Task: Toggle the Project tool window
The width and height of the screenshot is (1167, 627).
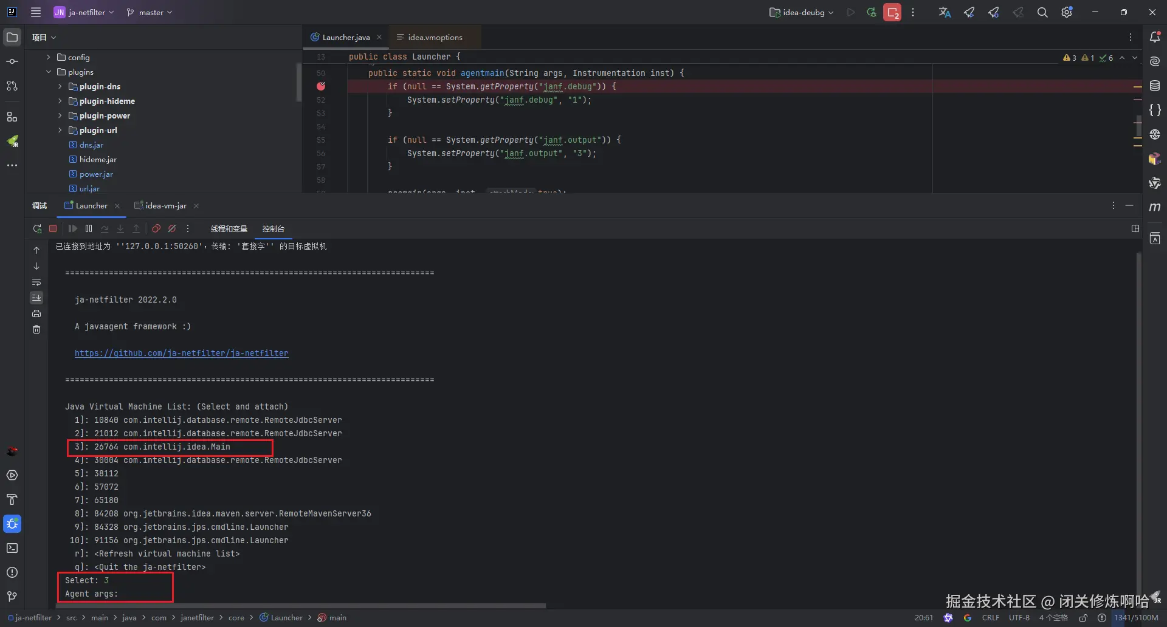Action: pos(12,37)
